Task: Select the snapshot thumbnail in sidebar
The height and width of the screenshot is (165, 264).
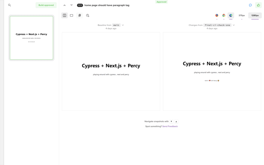Action: 31,38
